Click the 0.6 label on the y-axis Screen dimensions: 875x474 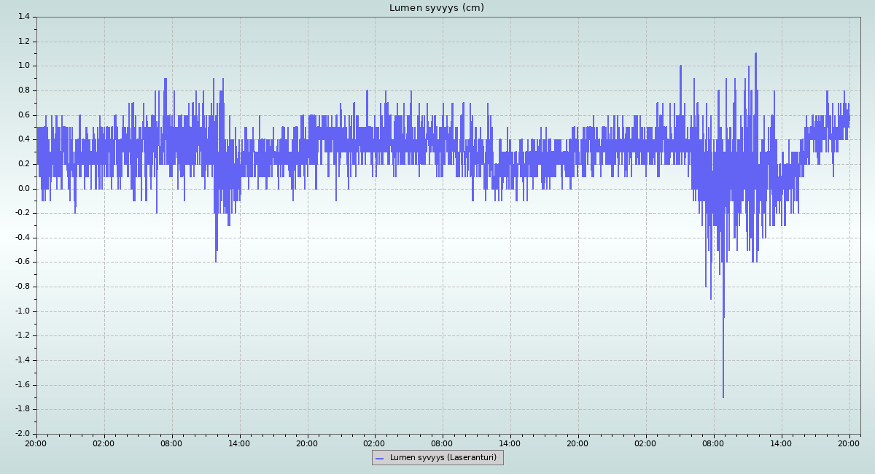point(24,115)
